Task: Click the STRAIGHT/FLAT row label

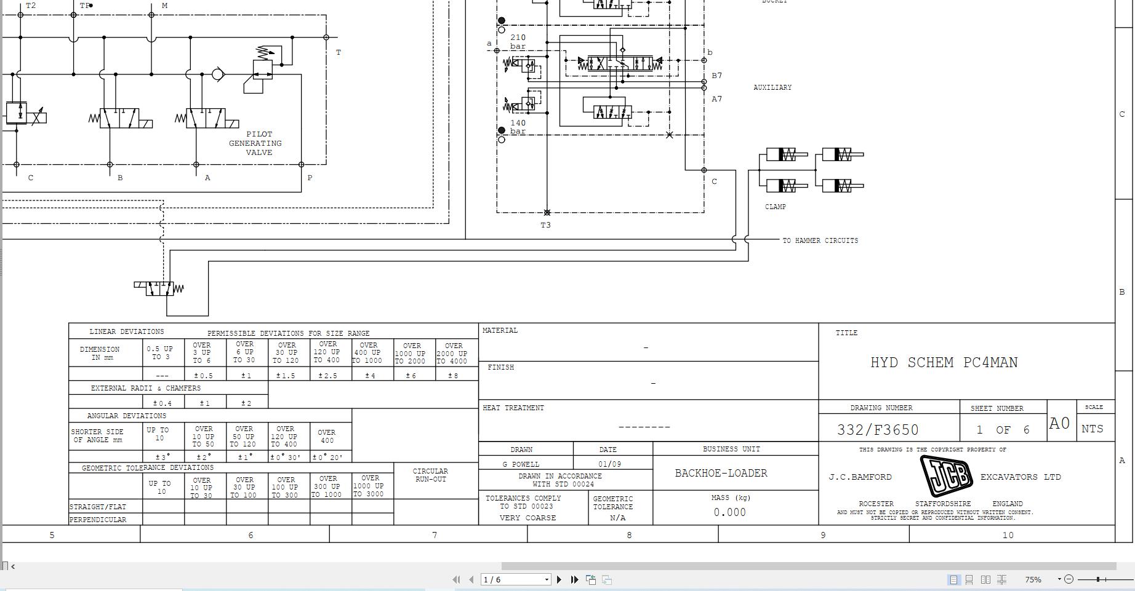Action: point(98,507)
